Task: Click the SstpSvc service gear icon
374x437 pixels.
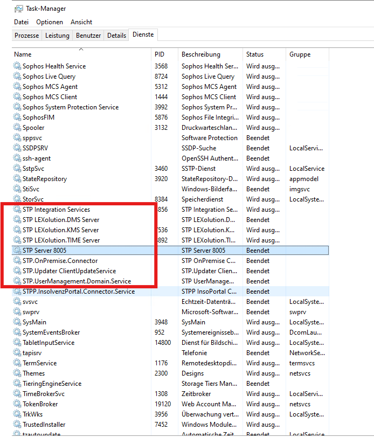Action: (x=17, y=168)
